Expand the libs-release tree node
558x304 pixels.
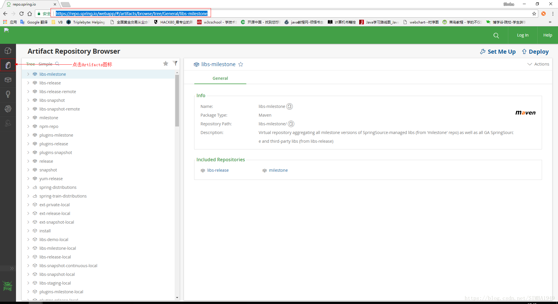click(28, 83)
